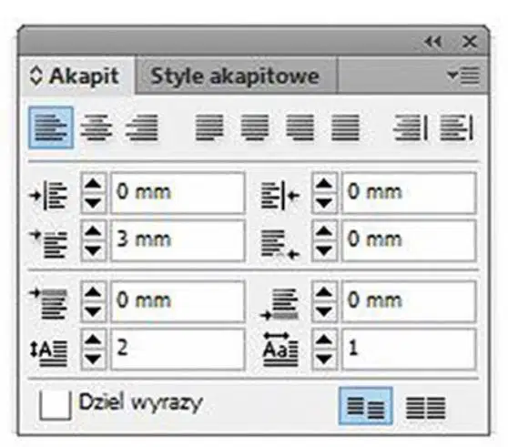The width and height of the screenshot is (508, 447).
Task: Apply Justify with last line aligned center
Action: point(255,127)
